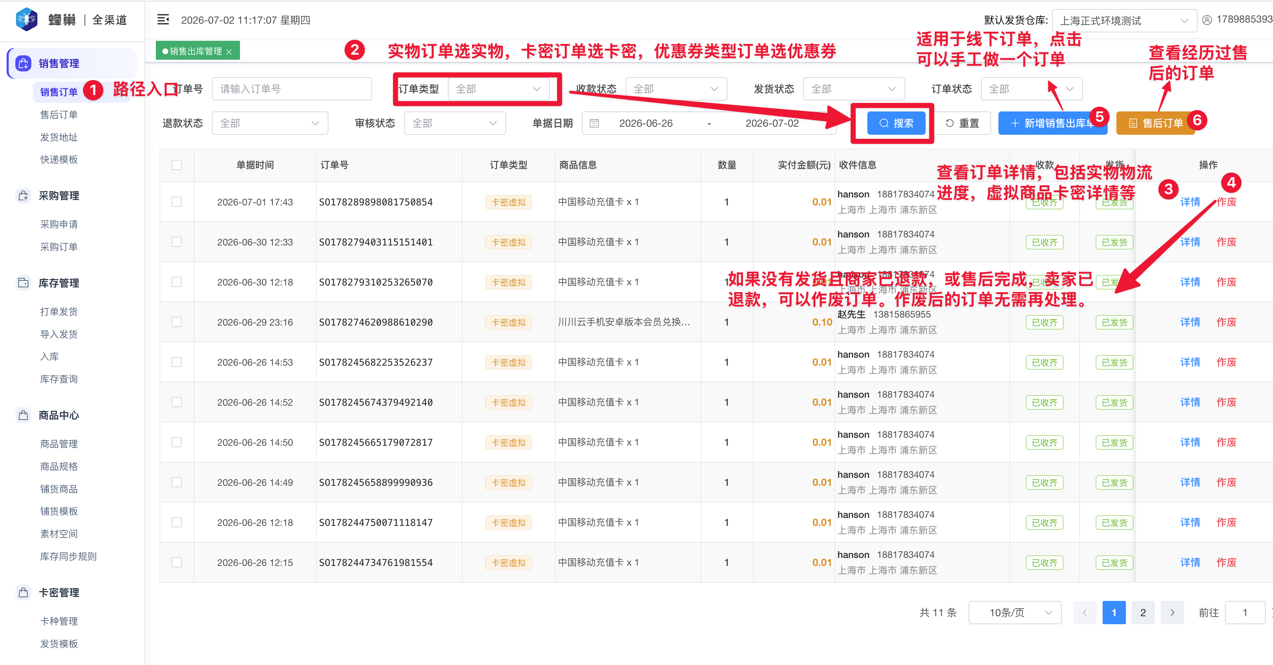
Task: Click the beehive logo icon
Action: pos(27,19)
